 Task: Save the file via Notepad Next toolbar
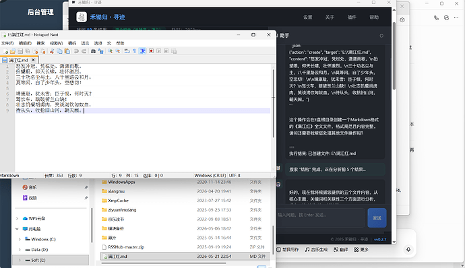20,51
